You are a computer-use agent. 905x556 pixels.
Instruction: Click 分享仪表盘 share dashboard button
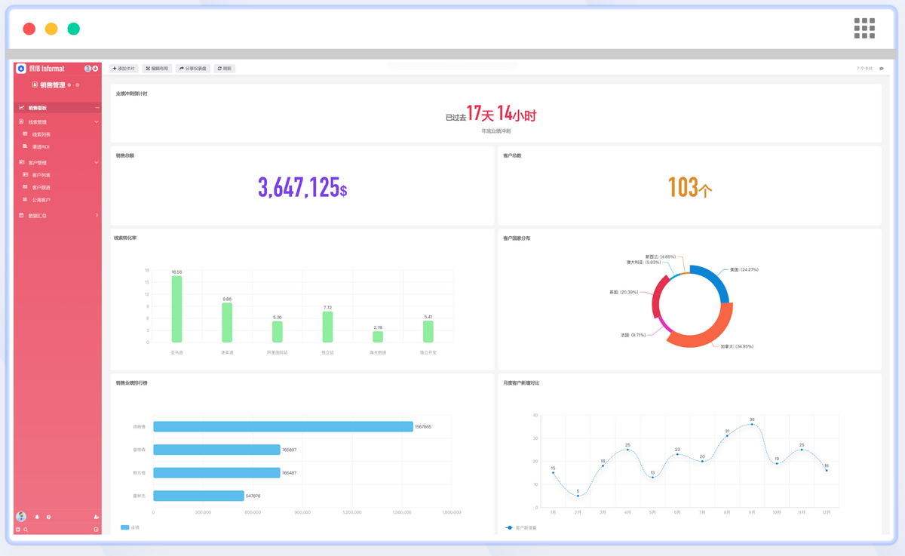coord(193,69)
